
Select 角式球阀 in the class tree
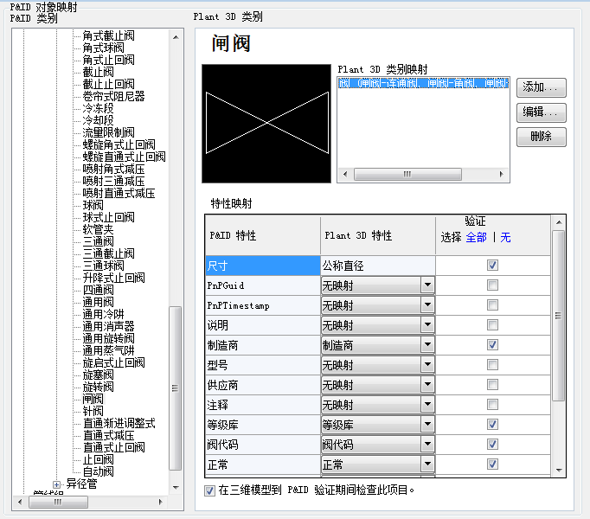pos(103,48)
